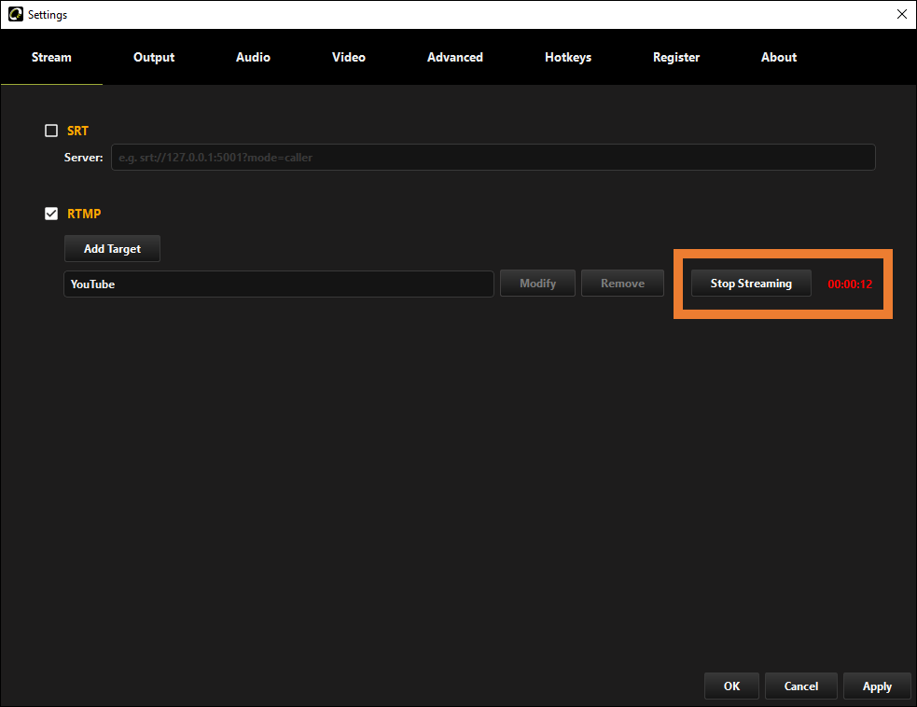The height and width of the screenshot is (707, 917).
Task: Show the About tab
Action: pyautogui.click(x=778, y=57)
